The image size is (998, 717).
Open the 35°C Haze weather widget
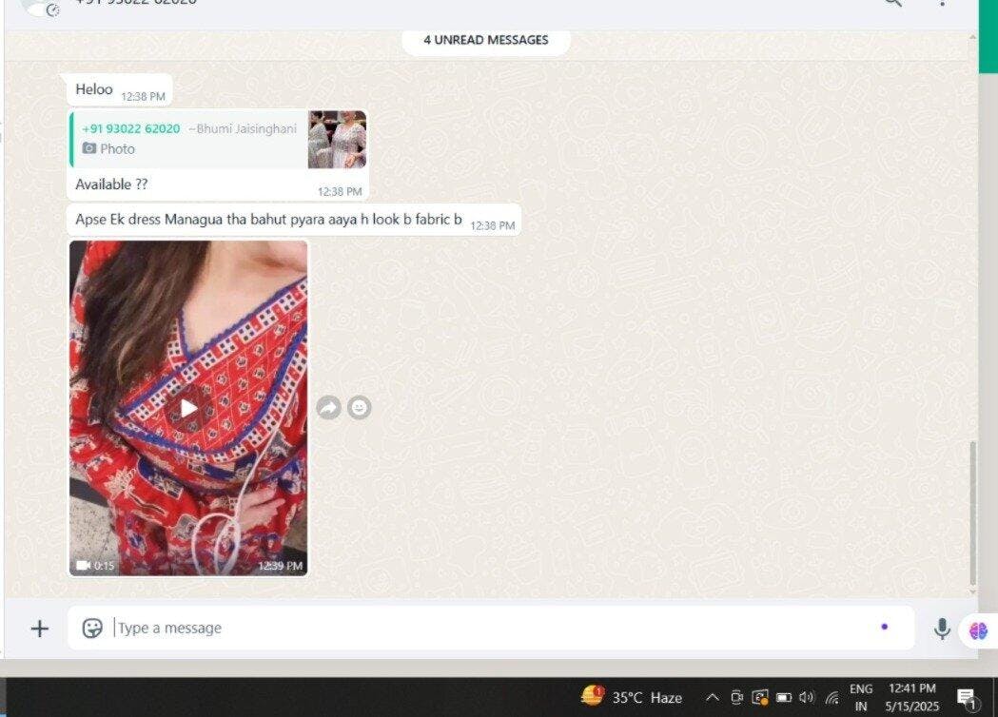tap(632, 697)
